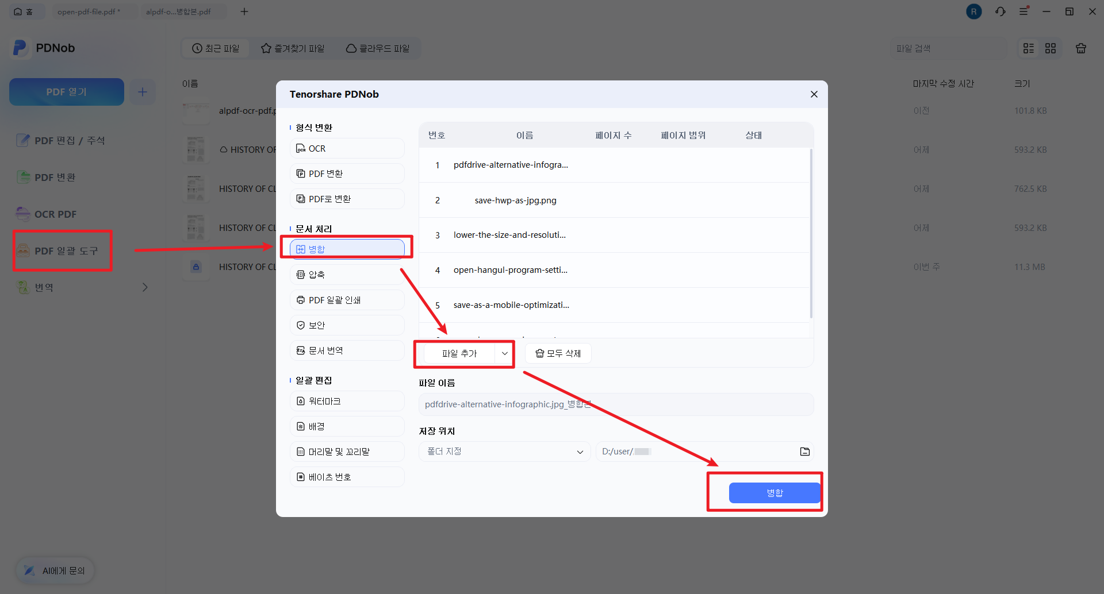Select the 워터마크 watermark tool
The image size is (1104, 594).
coord(347,401)
